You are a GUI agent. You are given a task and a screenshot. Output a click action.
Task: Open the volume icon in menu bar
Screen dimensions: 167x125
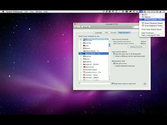tap(137, 12)
